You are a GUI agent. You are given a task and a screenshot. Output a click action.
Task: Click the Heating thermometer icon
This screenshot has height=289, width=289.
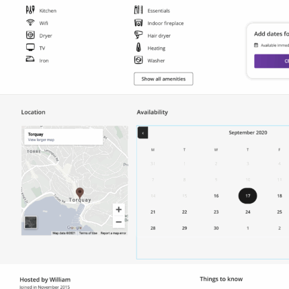coord(138,47)
